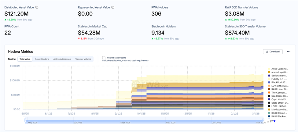Image resolution: width=298 pixels, height=132 pixels.
Task: Switch to the Asset Holders tab
Action: (x=42, y=59)
